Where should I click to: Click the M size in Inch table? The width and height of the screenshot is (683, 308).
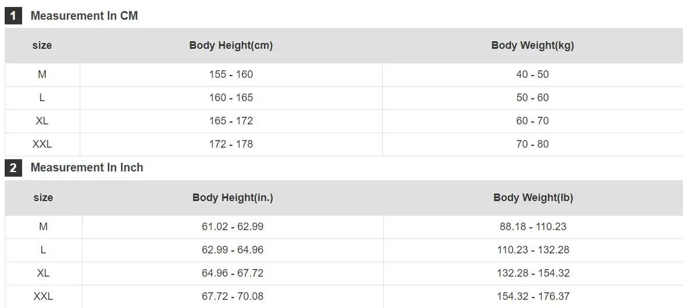pos(43,227)
